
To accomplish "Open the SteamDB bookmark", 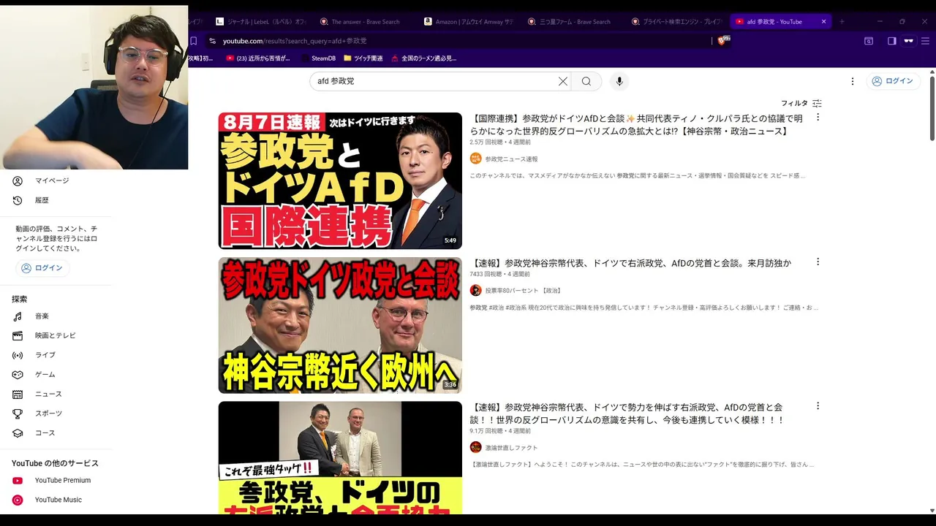I will pyautogui.click(x=317, y=58).
